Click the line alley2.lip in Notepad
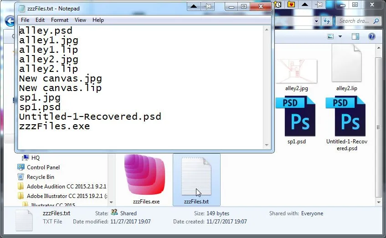This screenshot has height=238, width=386. pos(48,69)
